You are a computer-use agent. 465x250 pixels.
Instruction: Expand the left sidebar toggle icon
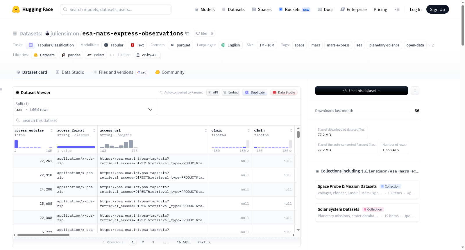(x=1, y=90)
